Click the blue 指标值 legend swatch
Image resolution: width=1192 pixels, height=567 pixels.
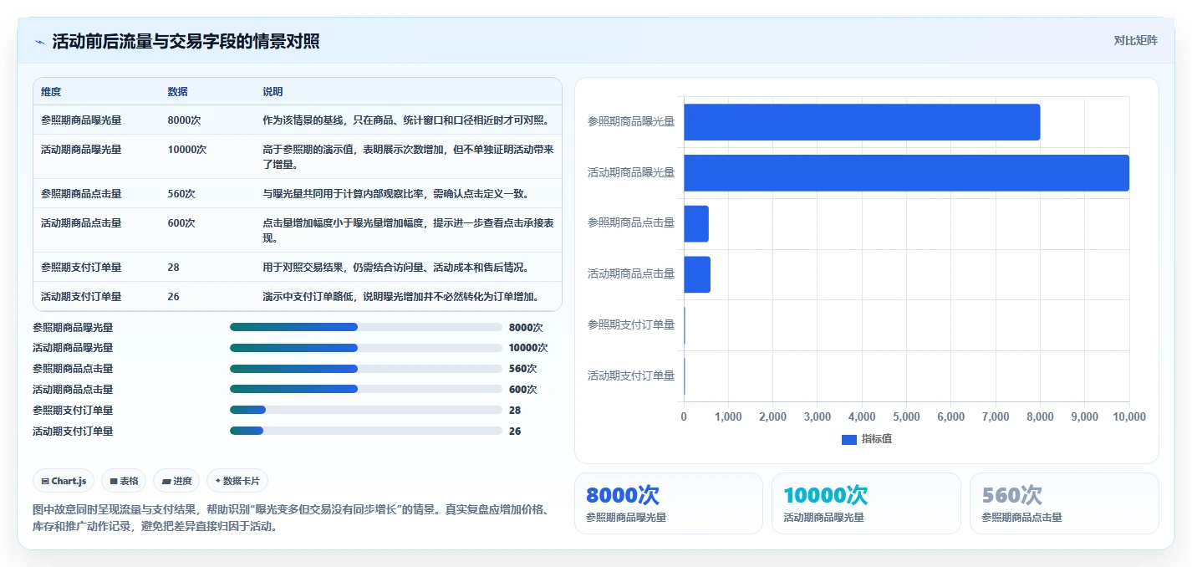pos(848,439)
